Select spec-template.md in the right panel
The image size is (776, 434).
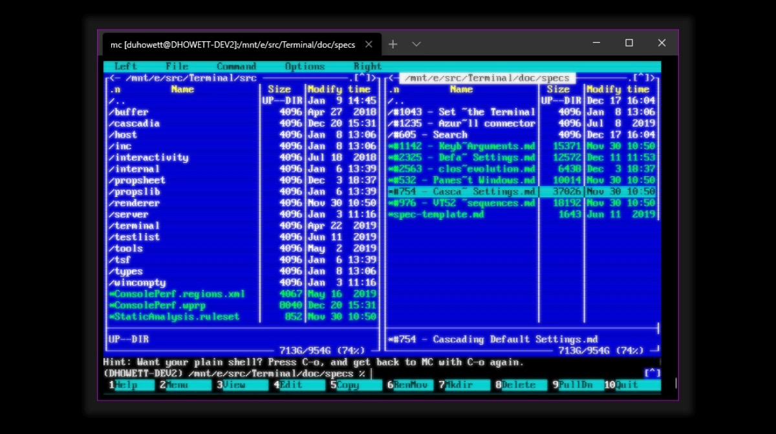432,214
